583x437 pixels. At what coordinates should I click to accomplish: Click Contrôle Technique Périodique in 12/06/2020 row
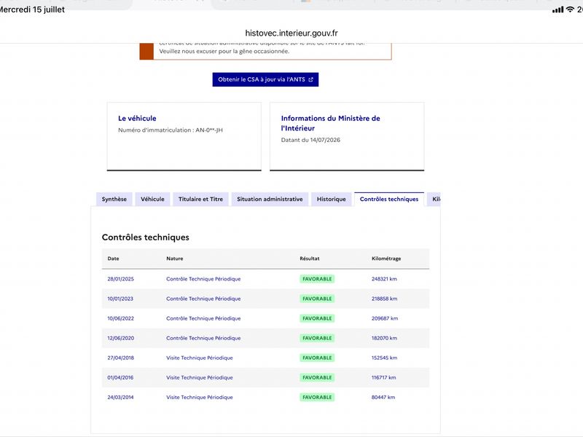click(203, 338)
